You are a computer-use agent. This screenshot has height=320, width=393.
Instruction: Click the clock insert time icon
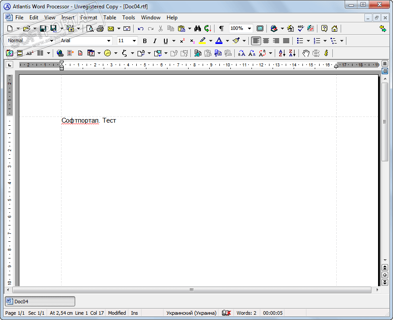108,53
